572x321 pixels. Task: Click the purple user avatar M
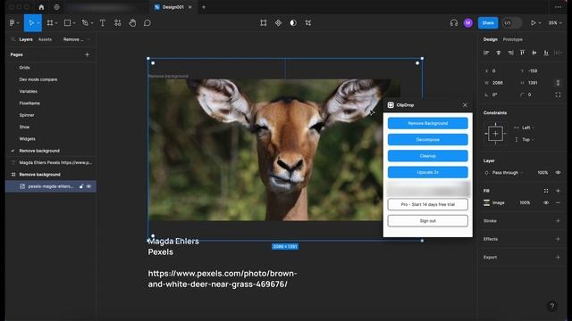click(x=468, y=23)
